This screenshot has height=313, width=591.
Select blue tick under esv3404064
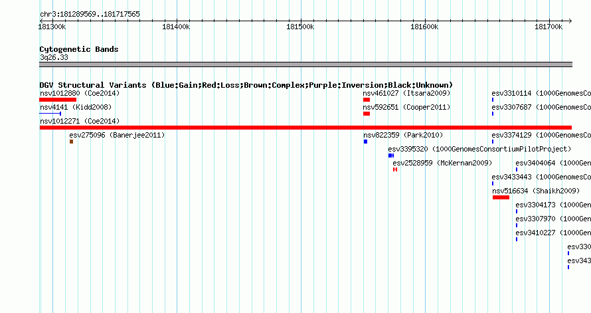[x=517, y=169]
